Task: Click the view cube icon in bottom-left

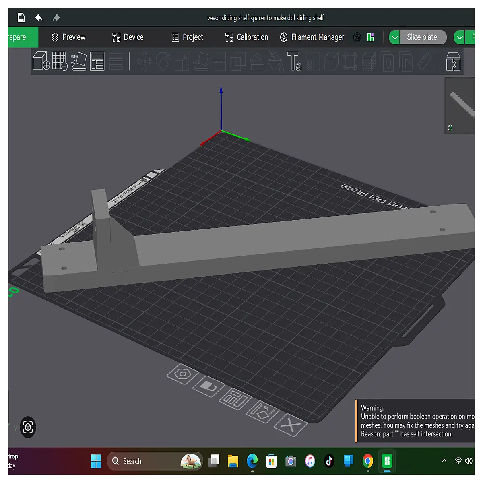Action: (x=28, y=427)
